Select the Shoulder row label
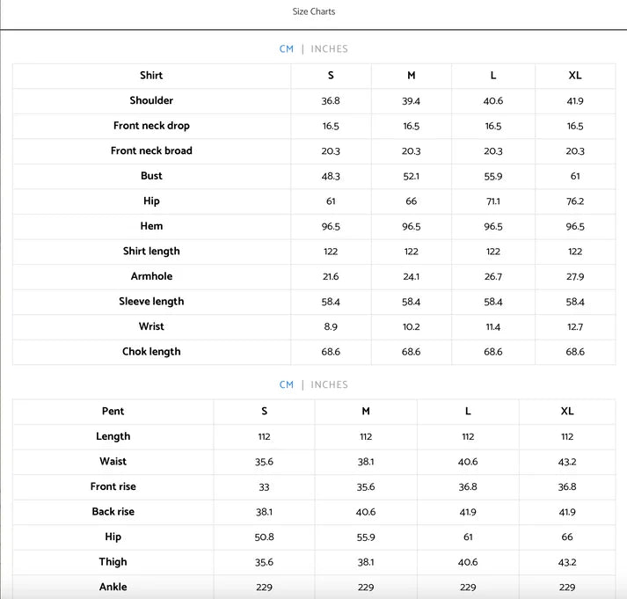This screenshot has height=599, width=627. (x=151, y=100)
